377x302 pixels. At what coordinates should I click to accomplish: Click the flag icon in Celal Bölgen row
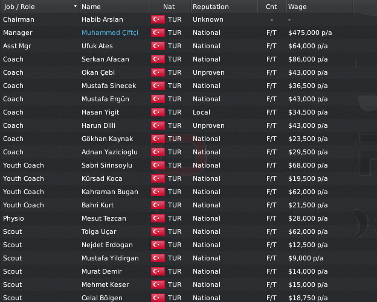[158, 298]
